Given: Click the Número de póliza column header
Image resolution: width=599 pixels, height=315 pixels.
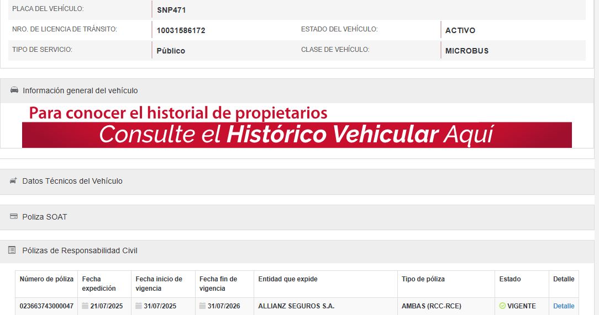Looking at the screenshot, I should (46, 279).
